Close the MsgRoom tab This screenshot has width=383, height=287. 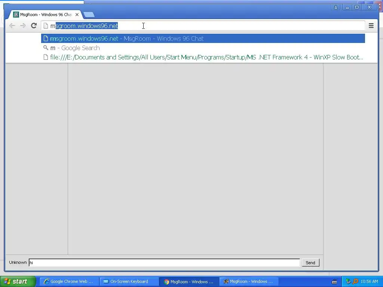point(77,15)
